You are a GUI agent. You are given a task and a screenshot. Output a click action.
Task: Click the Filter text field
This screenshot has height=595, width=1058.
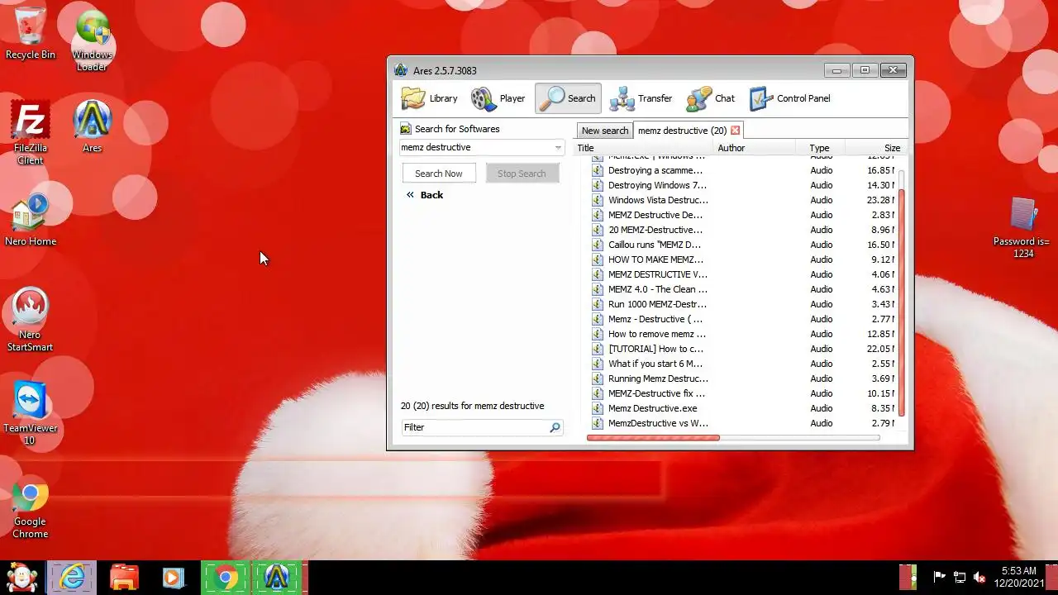[x=474, y=427]
